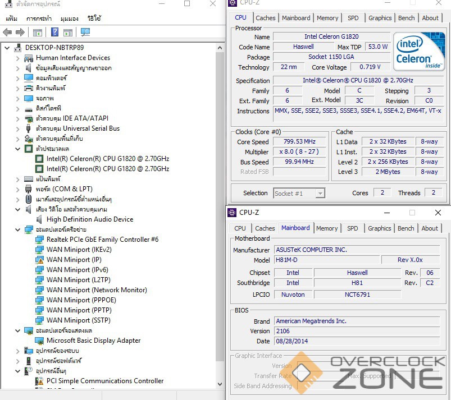Click the show/hide console tree toolbar icon
The height and width of the screenshot is (400, 451).
[x=37, y=33]
